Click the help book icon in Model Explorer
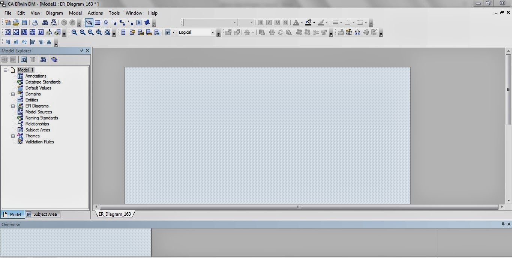 pos(54,60)
